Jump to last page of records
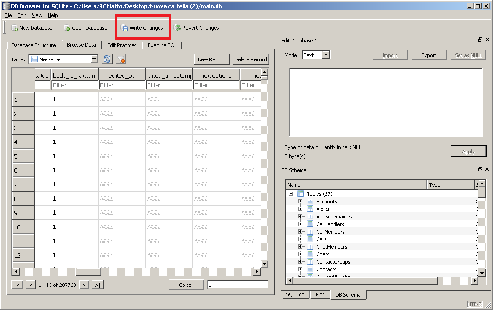This screenshot has width=493, height=310. point(98,285)
